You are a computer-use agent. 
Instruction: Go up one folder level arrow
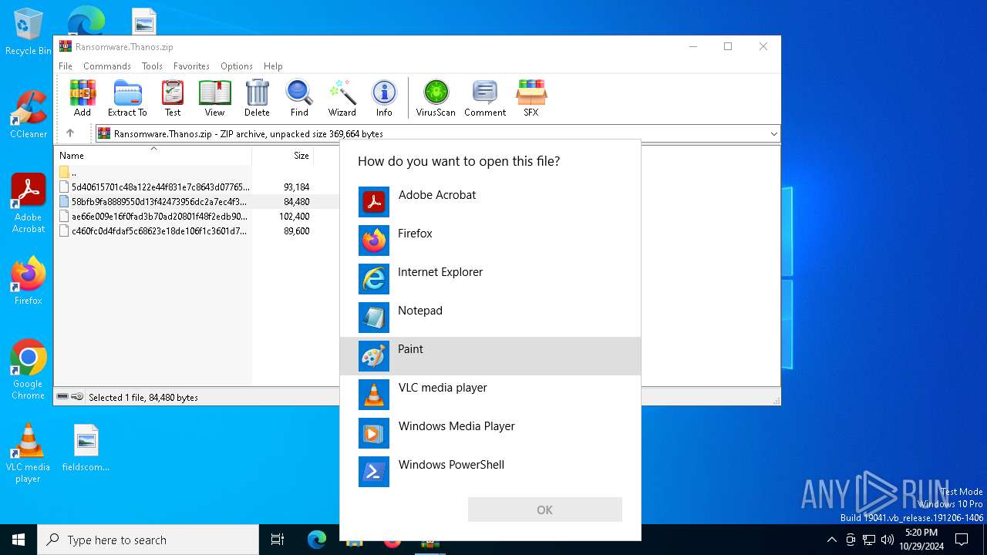pyautogui.click(x=70, y=133)
